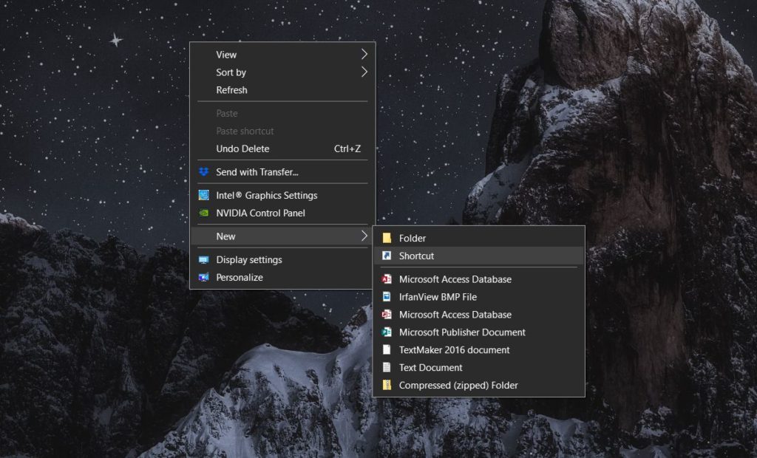Screen dimensions: 757x458
Task: Click the NVIDIA Control Panel green icon
Action: [x=203, y=213]
